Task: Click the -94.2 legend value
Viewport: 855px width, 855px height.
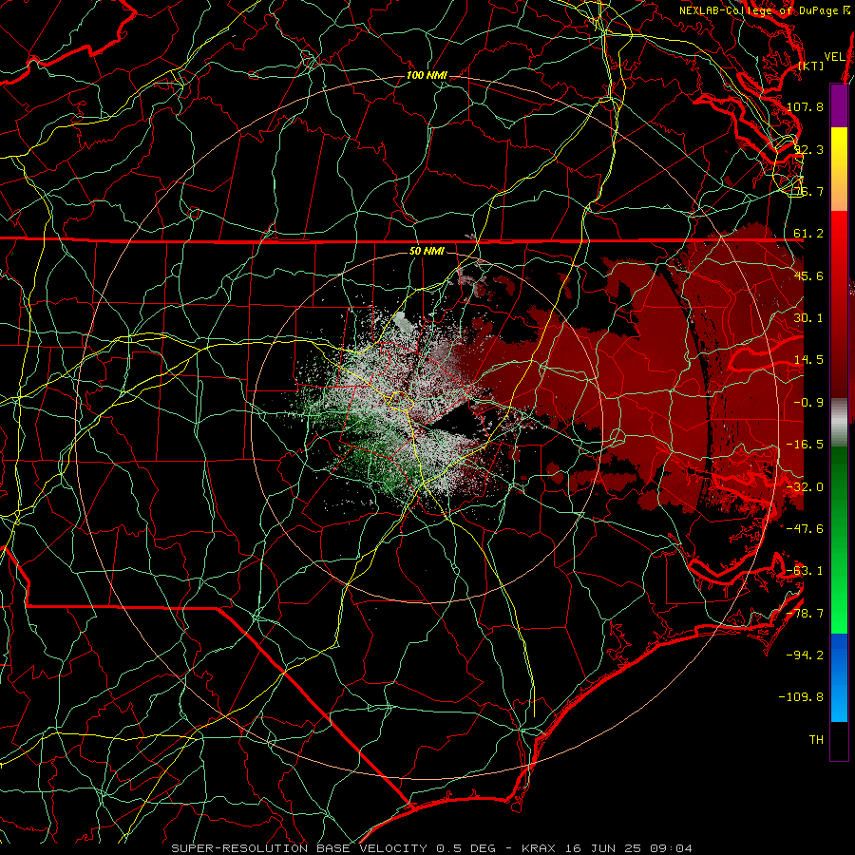Action: [805, 655]
